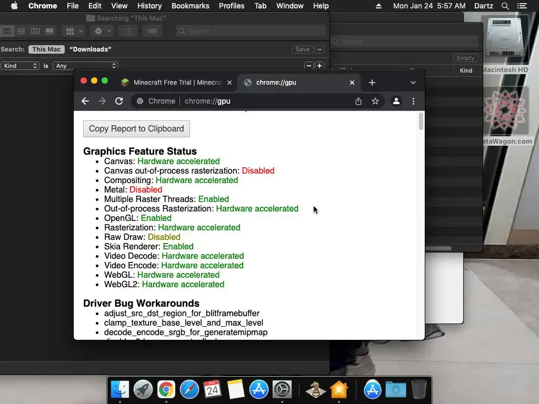Open System Preferences from the Dock
539x404 pixels.
click(282, 390)
